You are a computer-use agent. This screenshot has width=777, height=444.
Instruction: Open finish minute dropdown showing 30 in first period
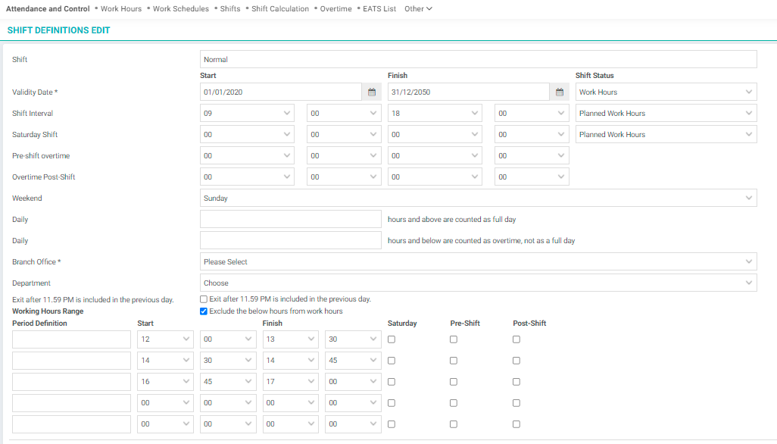[x=353, y=339]
